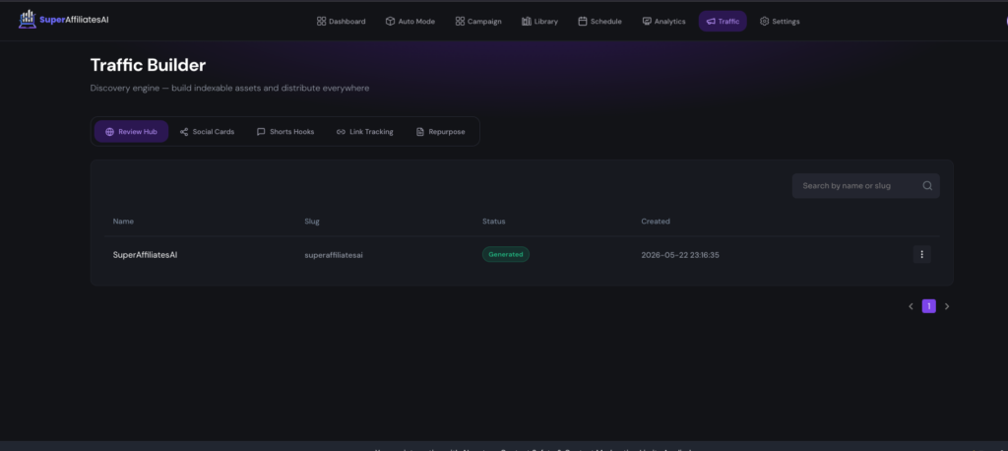Open the Campaign section

point(478,22)
